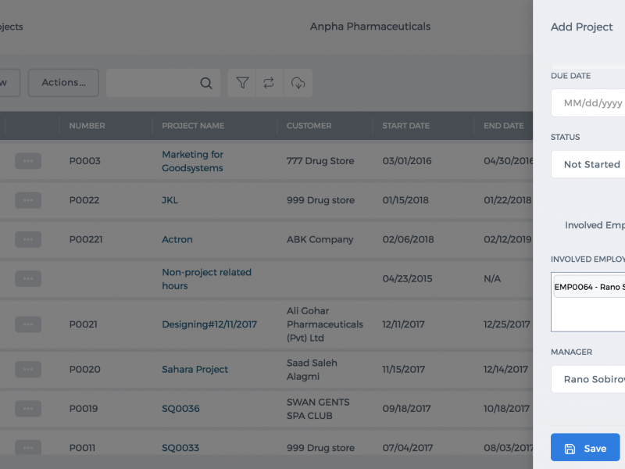Screen dimensions: 625x469
Task: Click the search magnifier icon
Action: pyautogui.click(x=206, y=83)
